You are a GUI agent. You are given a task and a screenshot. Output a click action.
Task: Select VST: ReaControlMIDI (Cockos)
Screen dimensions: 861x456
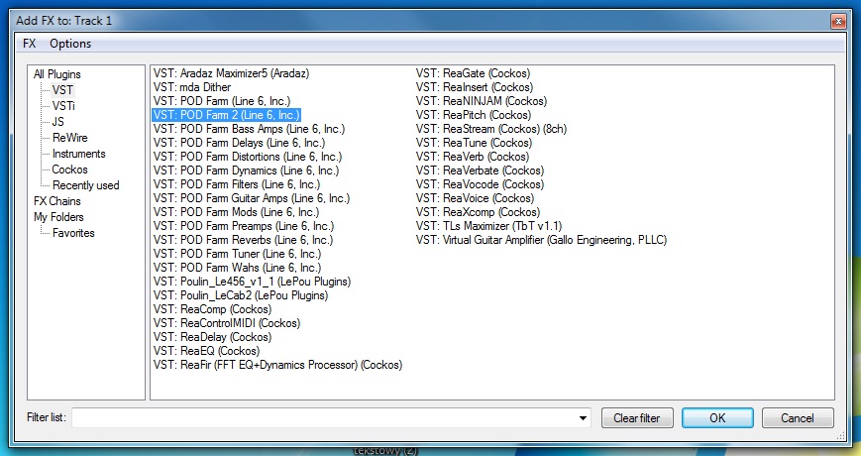pos(227,323)
